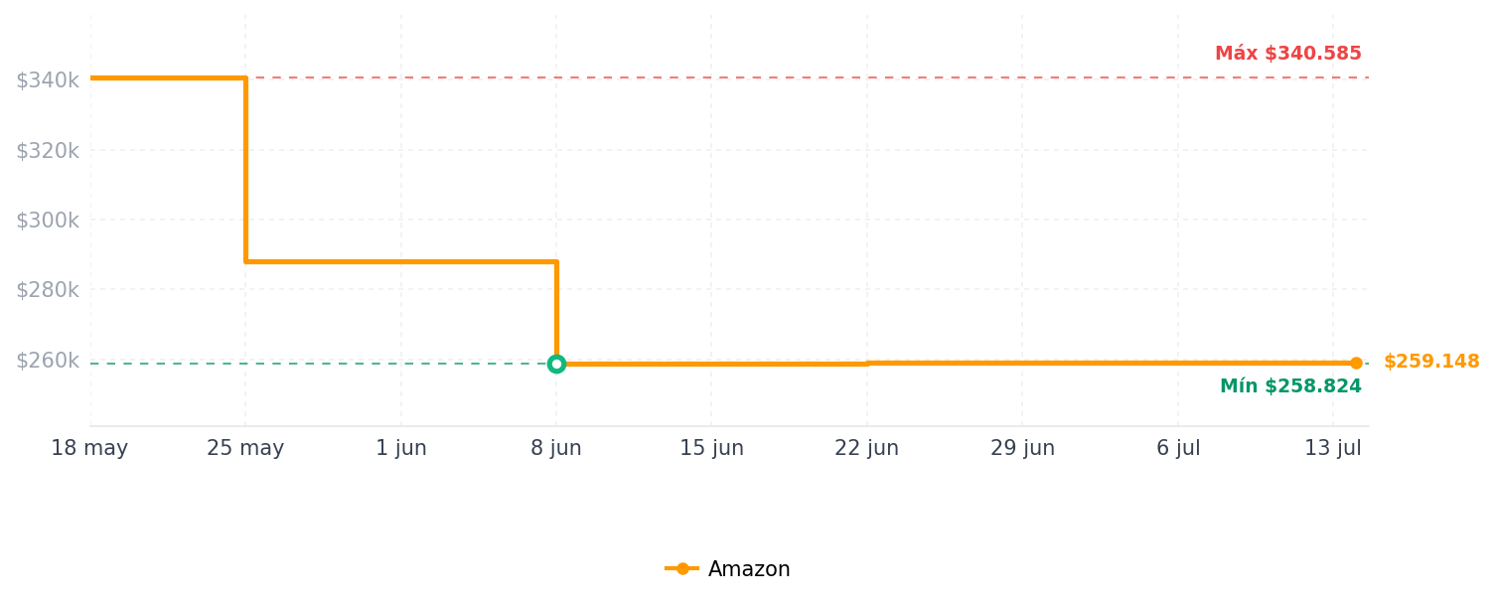The height and width of the screenshot is (603, 1495).
Task: Click the $300k y-axis label
Action: pyautogui.click(x=47, y=220)
